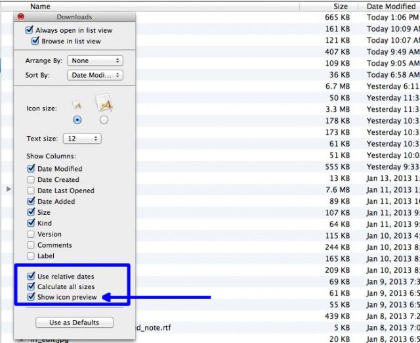Toggle Always open in list view
The image size is (420, 343).
click(30, 30)
